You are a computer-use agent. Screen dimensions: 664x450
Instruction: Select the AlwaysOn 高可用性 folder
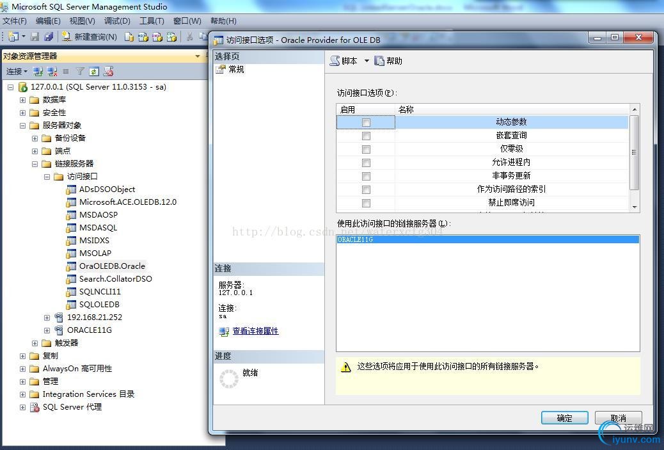click(x=77, y=369)
